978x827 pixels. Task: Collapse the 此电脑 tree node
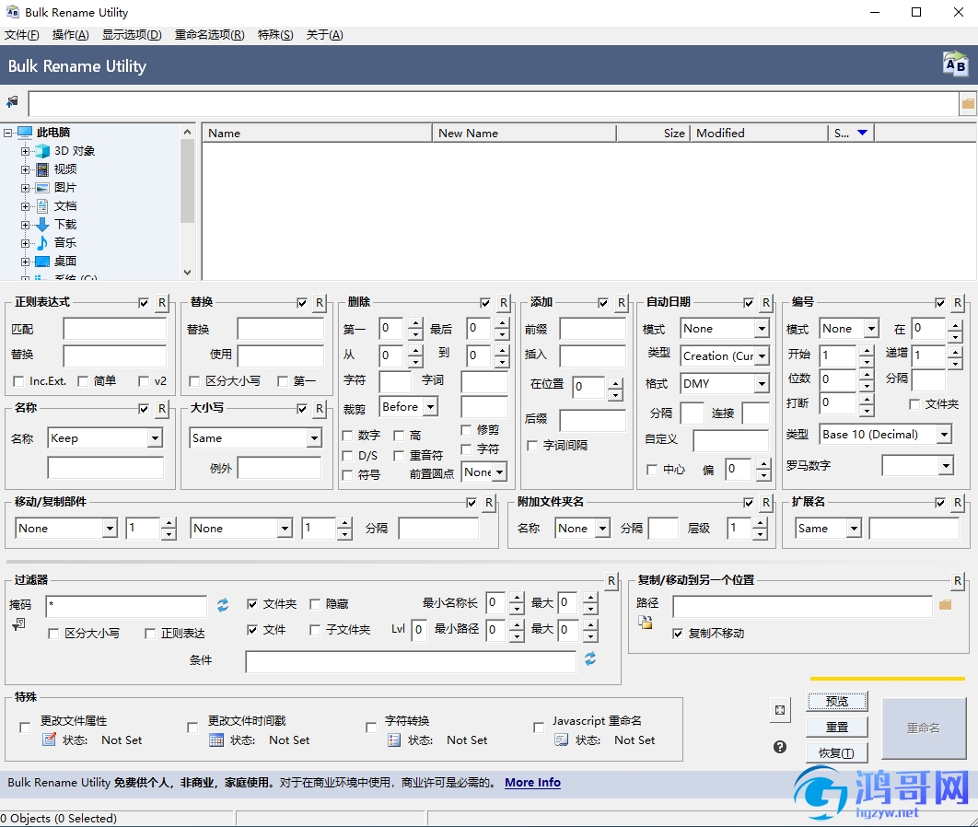click(7, 133)
